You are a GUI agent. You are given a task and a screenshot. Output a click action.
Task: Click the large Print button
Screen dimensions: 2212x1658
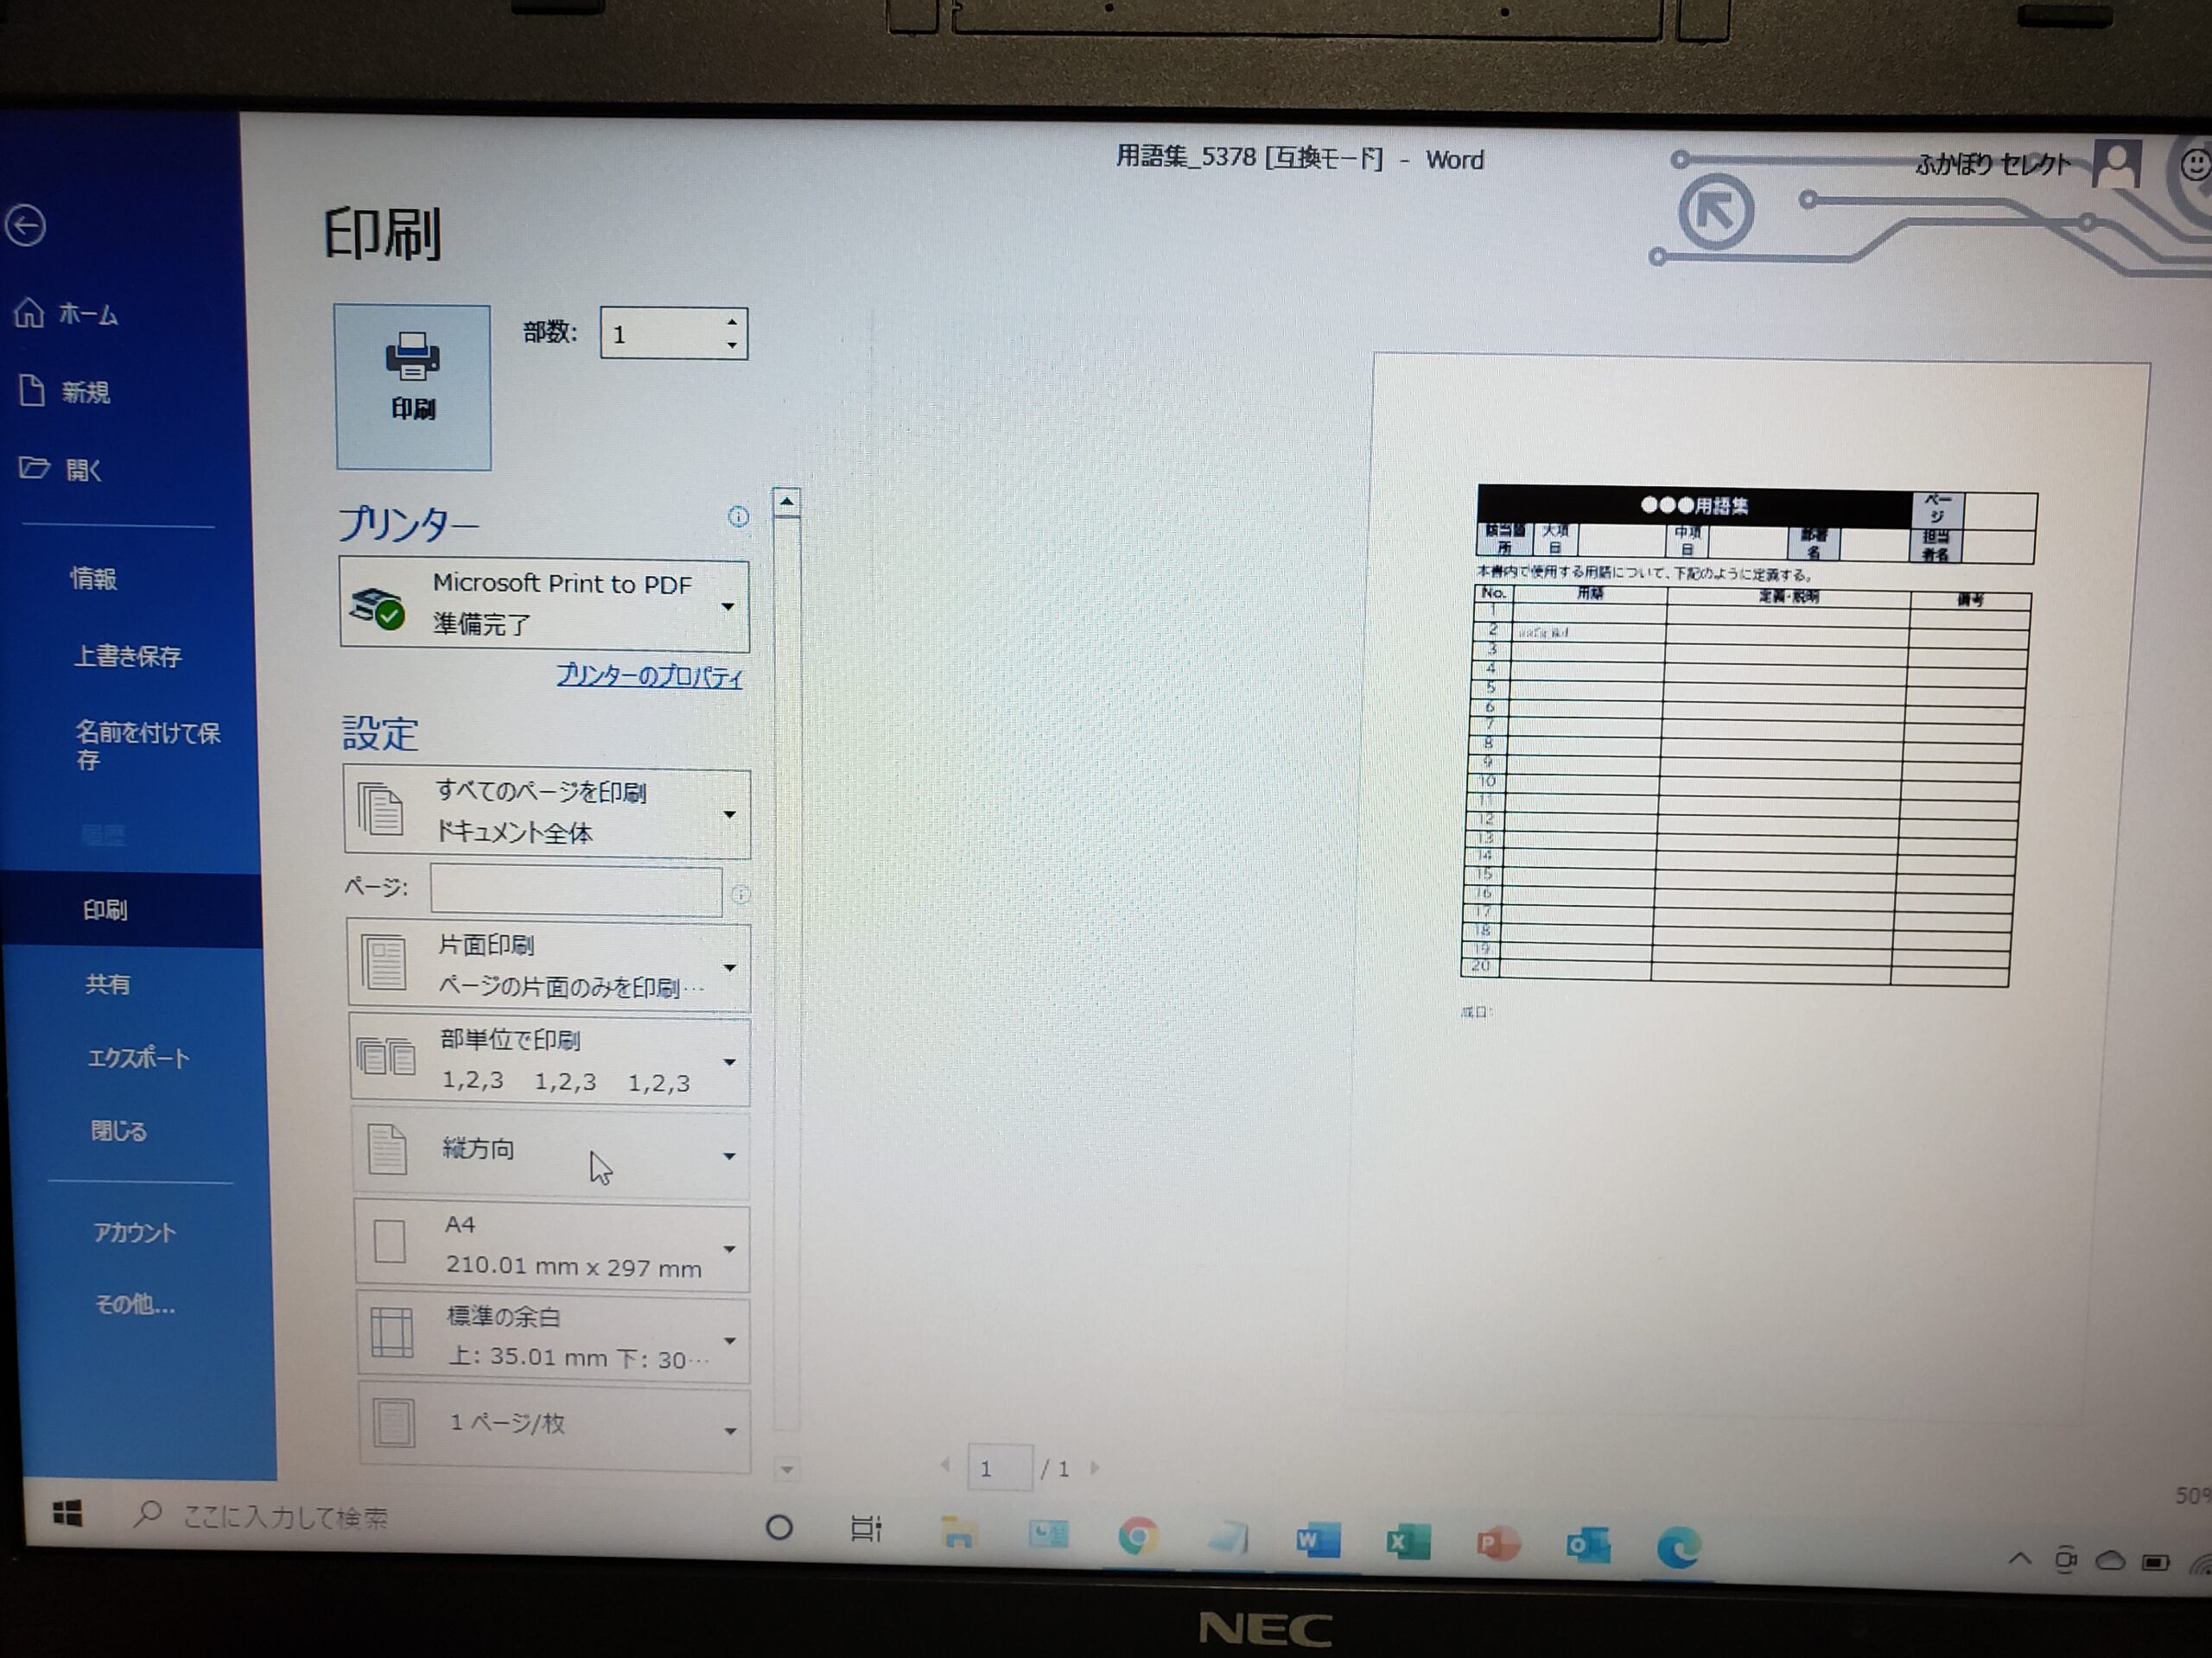[x=413, y=387]
